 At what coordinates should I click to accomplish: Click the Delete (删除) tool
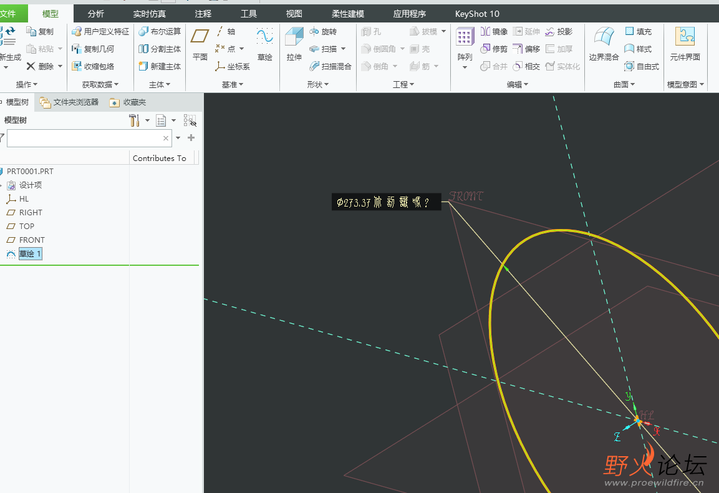[40, 67]
